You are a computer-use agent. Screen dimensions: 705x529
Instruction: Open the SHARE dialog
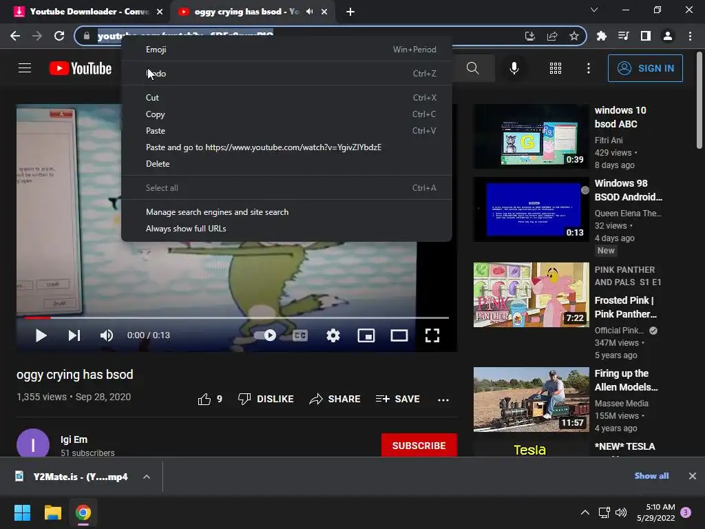tap(335, 399)
